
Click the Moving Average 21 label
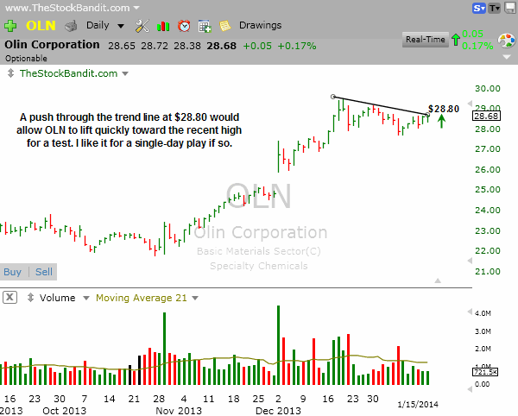(x=141, y=298)
